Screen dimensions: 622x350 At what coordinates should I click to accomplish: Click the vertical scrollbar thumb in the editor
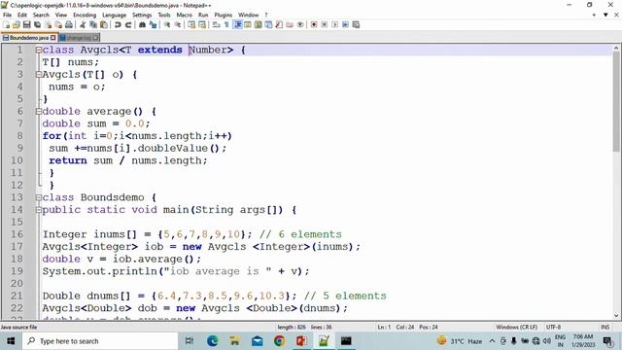616,101
